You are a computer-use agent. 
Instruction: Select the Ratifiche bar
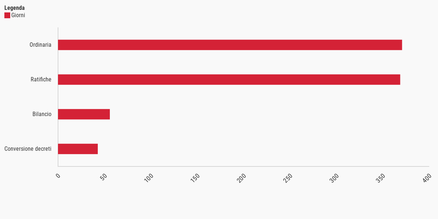click(229, 80)
